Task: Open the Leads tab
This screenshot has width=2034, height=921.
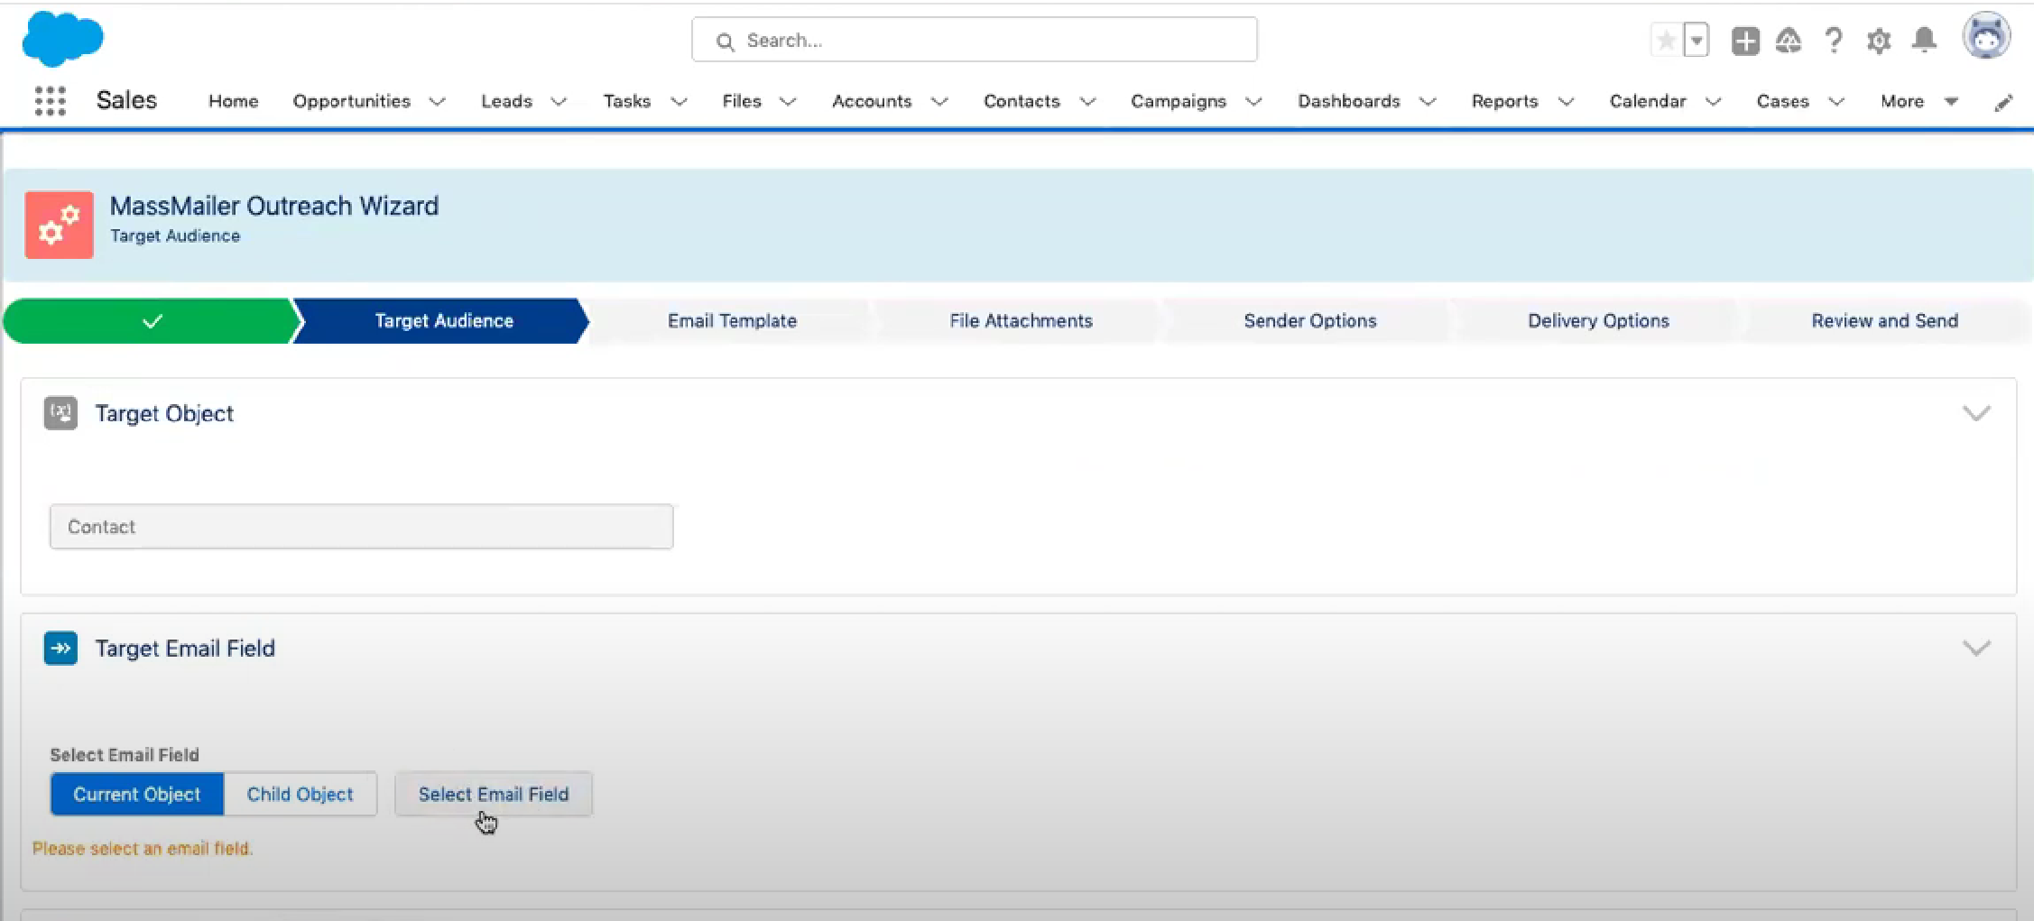Action: coord(506,101)
